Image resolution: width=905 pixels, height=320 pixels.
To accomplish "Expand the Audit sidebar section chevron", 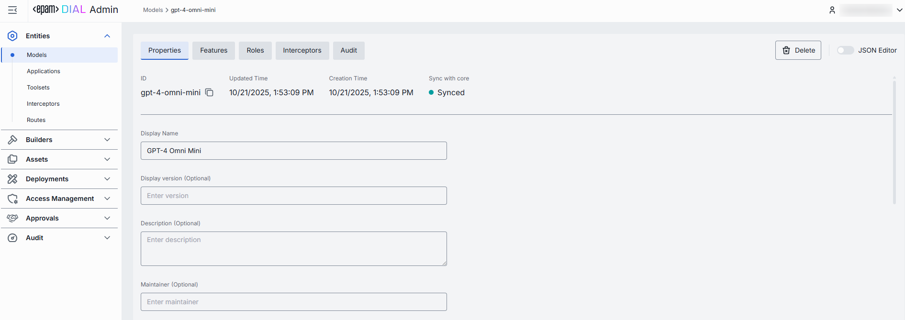I will [x=107, y=238].
